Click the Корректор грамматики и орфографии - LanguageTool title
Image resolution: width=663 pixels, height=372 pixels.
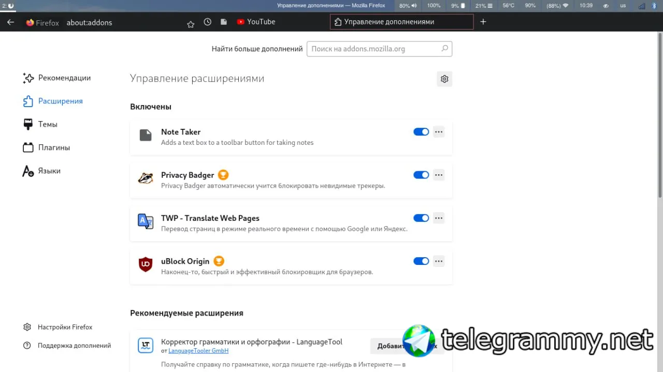click(252, 342)
